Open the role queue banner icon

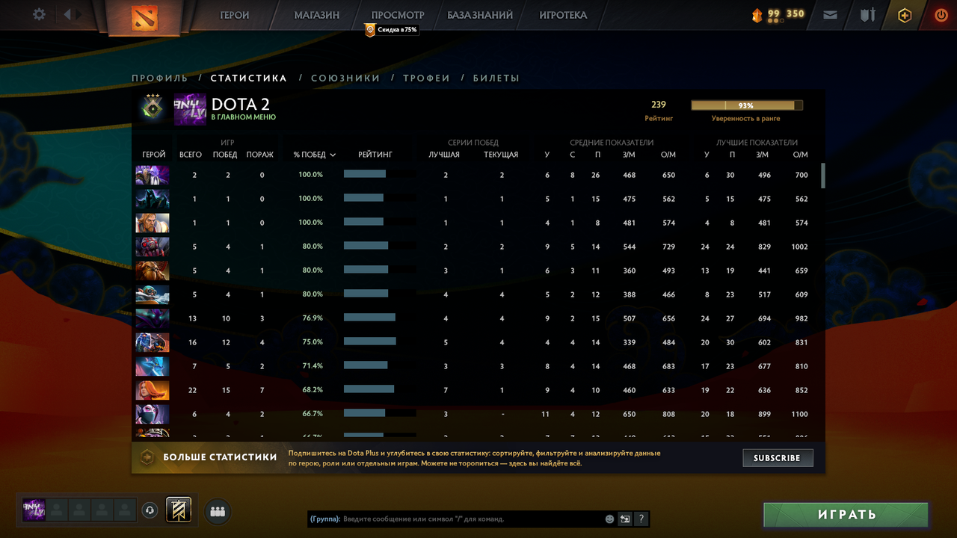click(x=179, y=510)
